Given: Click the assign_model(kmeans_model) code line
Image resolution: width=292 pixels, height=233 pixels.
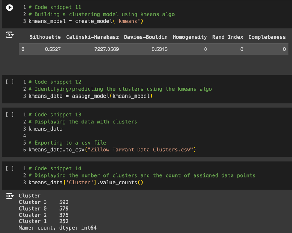Looking at the screenshot, I should click(90, 96).
